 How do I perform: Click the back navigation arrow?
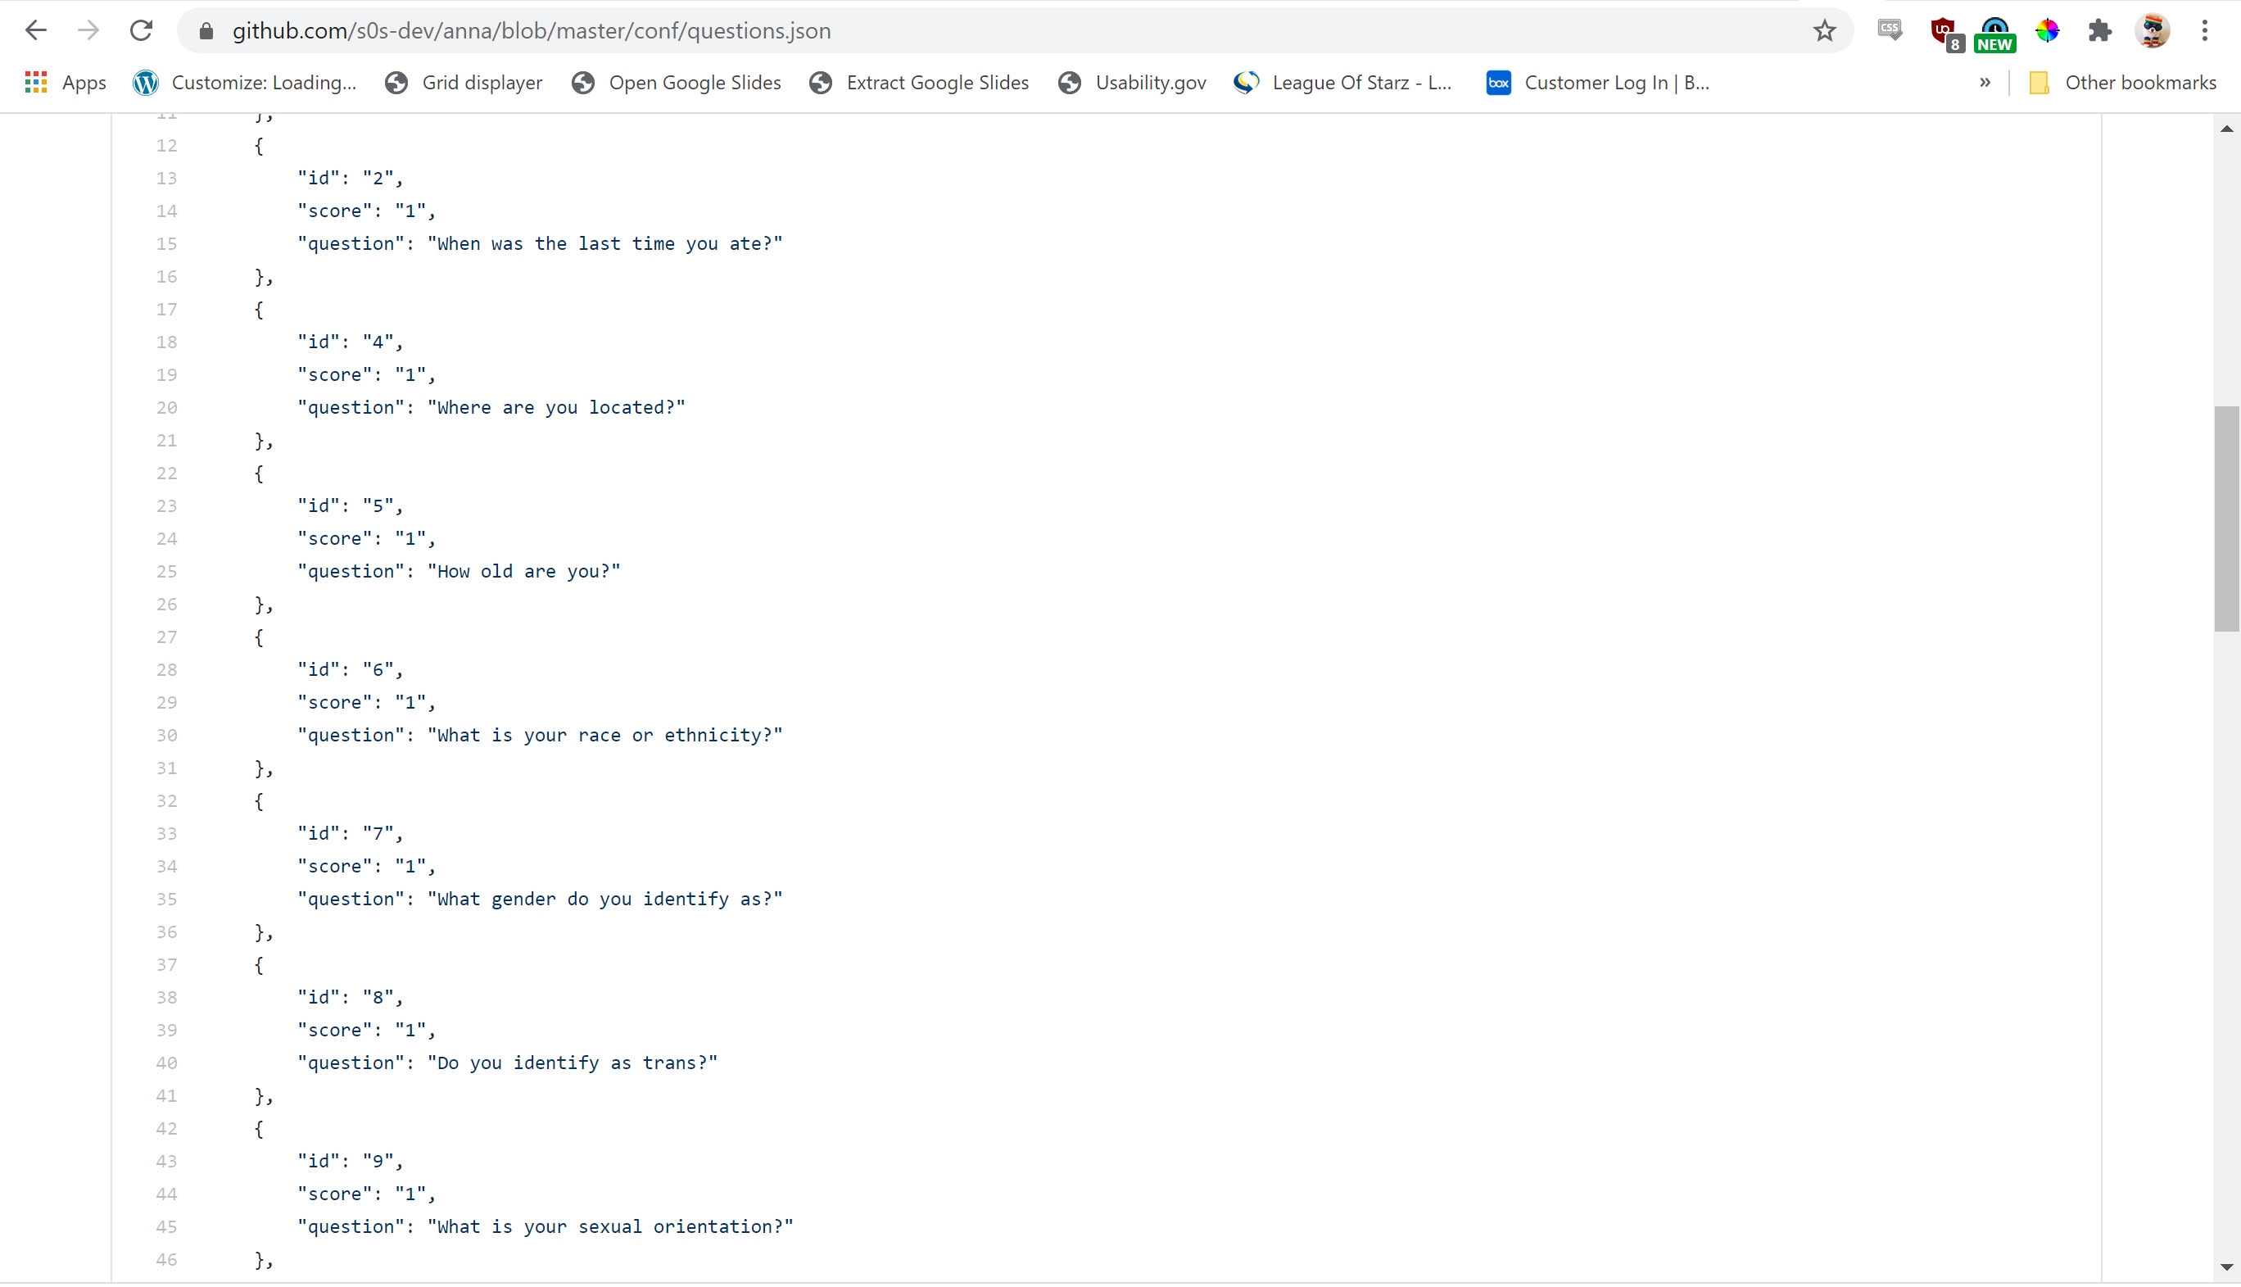(37, 31)
